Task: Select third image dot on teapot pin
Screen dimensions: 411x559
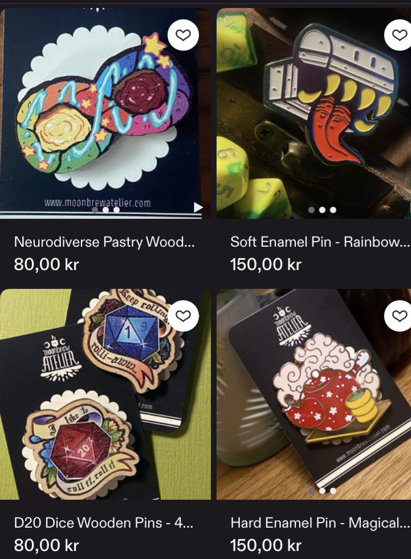Action: (333, 491)
